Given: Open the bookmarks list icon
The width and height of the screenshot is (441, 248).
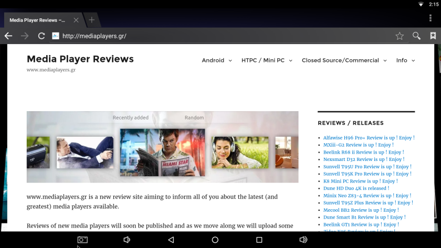Looking at the screenshot, I should tap(433, 36).
